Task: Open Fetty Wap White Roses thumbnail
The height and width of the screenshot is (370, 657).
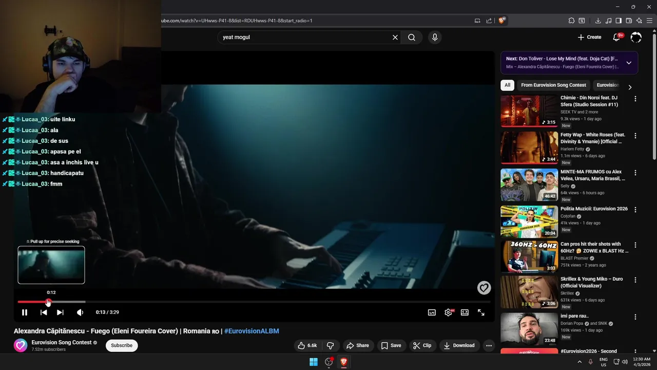Action: [x=529, y=147]
